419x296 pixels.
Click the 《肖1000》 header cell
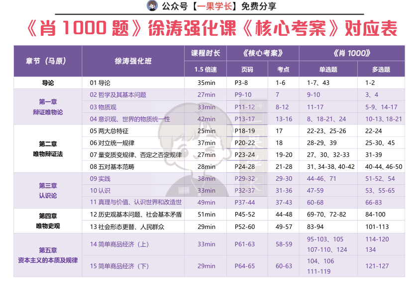(x=352, y=53)
